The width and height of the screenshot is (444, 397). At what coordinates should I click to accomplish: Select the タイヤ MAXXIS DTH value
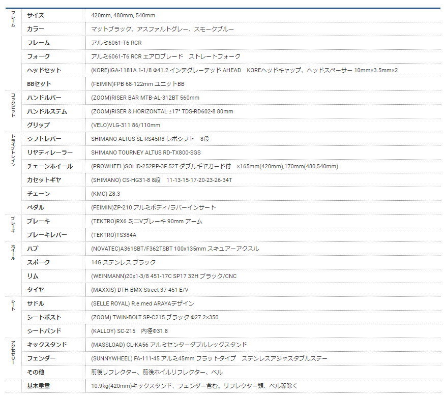[140, 290]
